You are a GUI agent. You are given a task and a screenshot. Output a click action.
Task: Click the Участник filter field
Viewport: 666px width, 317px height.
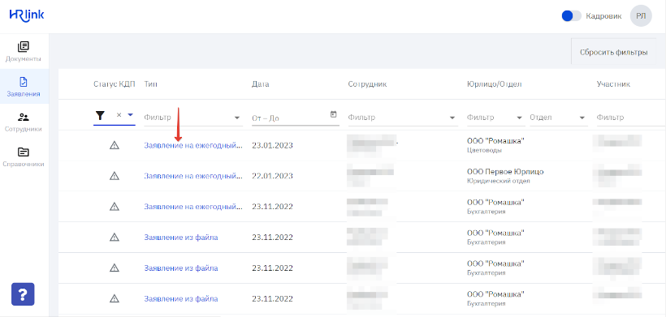pyautogui.click(x=631, y=118)
